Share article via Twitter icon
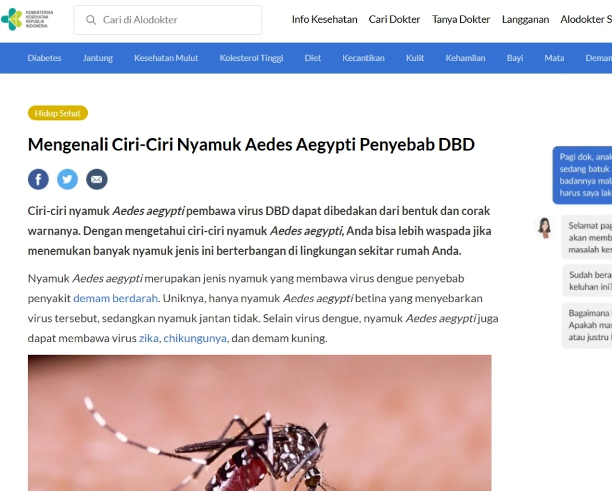Viewport: 612px width, 491px height. (68, 179)
